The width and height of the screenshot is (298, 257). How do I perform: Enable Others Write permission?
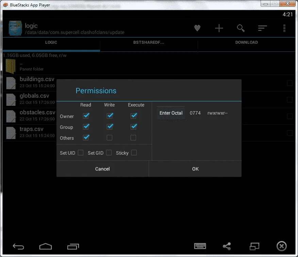click(110, 138)
